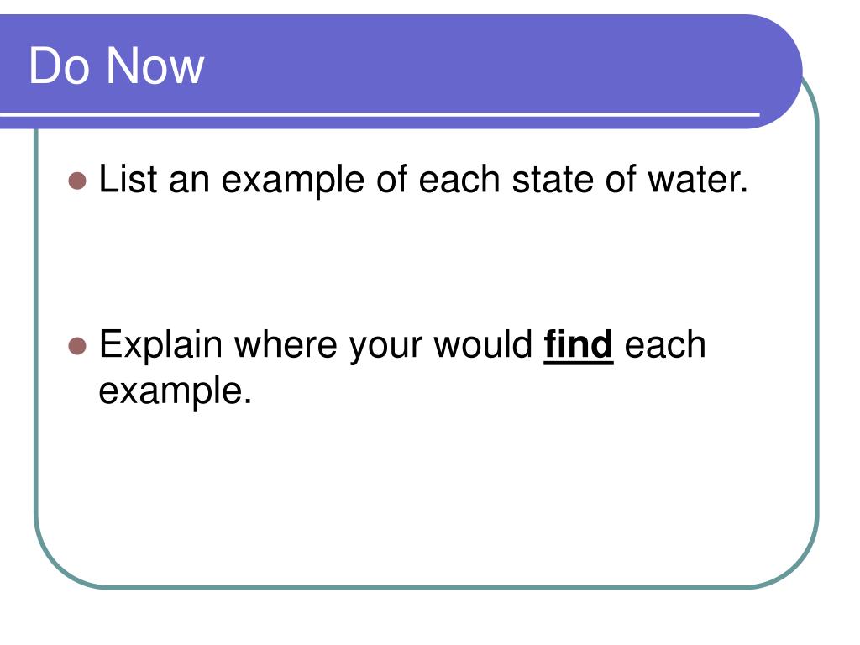Screen dimensions: 860x645
Task: Click the wrapped line reading "example."
Action: [175, 392]
